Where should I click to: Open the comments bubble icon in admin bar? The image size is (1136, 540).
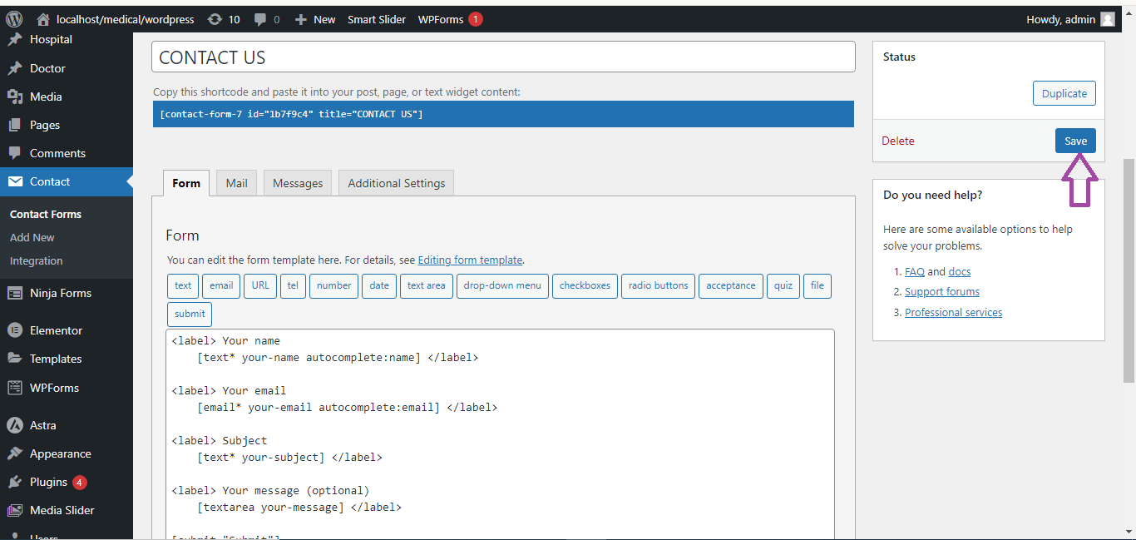pyautogui.click(x=261, y=19)
